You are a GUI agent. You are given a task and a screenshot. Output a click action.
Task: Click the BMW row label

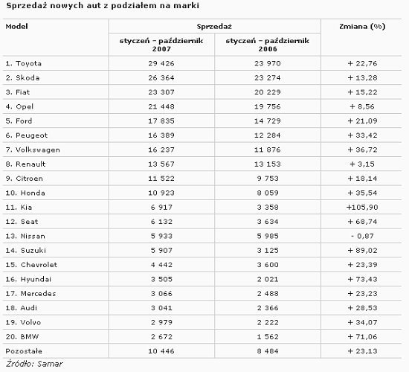pyautogui.click(x=22, y=337)
